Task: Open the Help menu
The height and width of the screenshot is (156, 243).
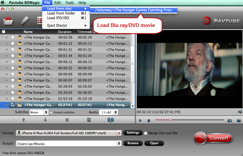Action: click(82, 3)
